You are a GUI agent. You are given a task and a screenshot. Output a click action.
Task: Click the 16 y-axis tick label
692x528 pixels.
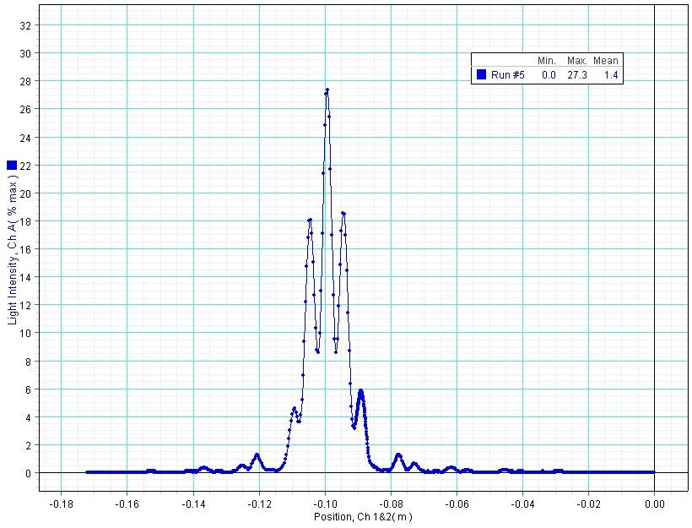[26, 249]
